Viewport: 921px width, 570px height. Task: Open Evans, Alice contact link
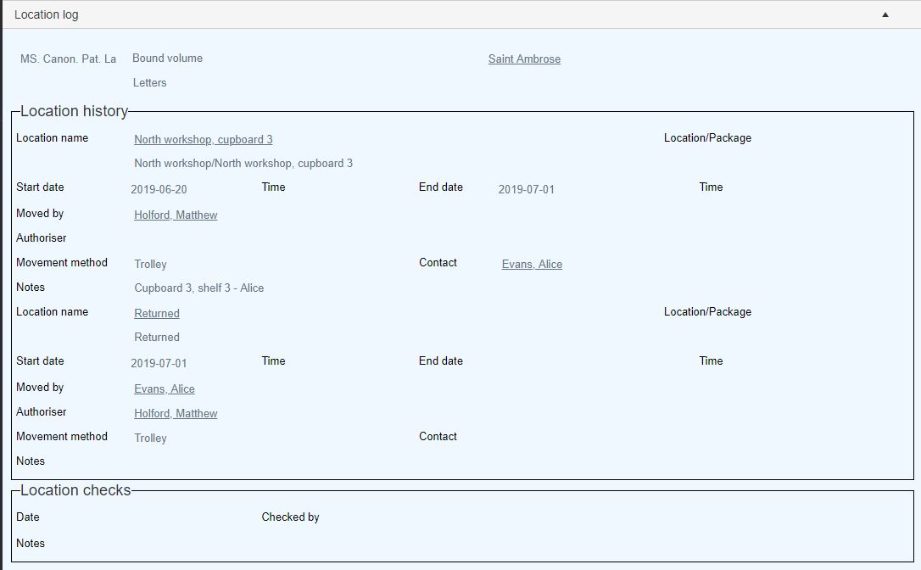click(532, 265)
